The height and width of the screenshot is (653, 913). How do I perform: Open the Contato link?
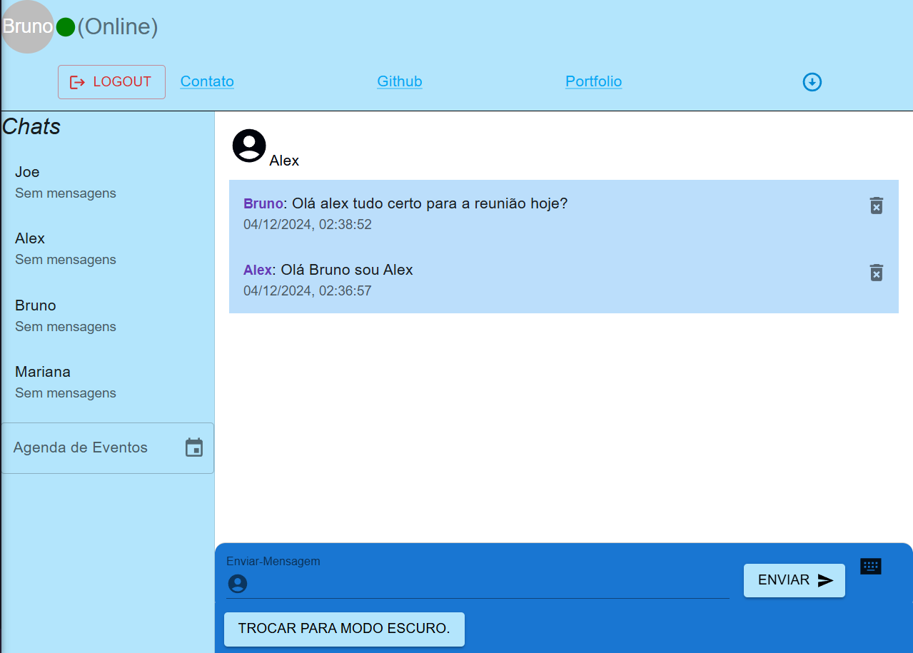(x=207, y=81)
